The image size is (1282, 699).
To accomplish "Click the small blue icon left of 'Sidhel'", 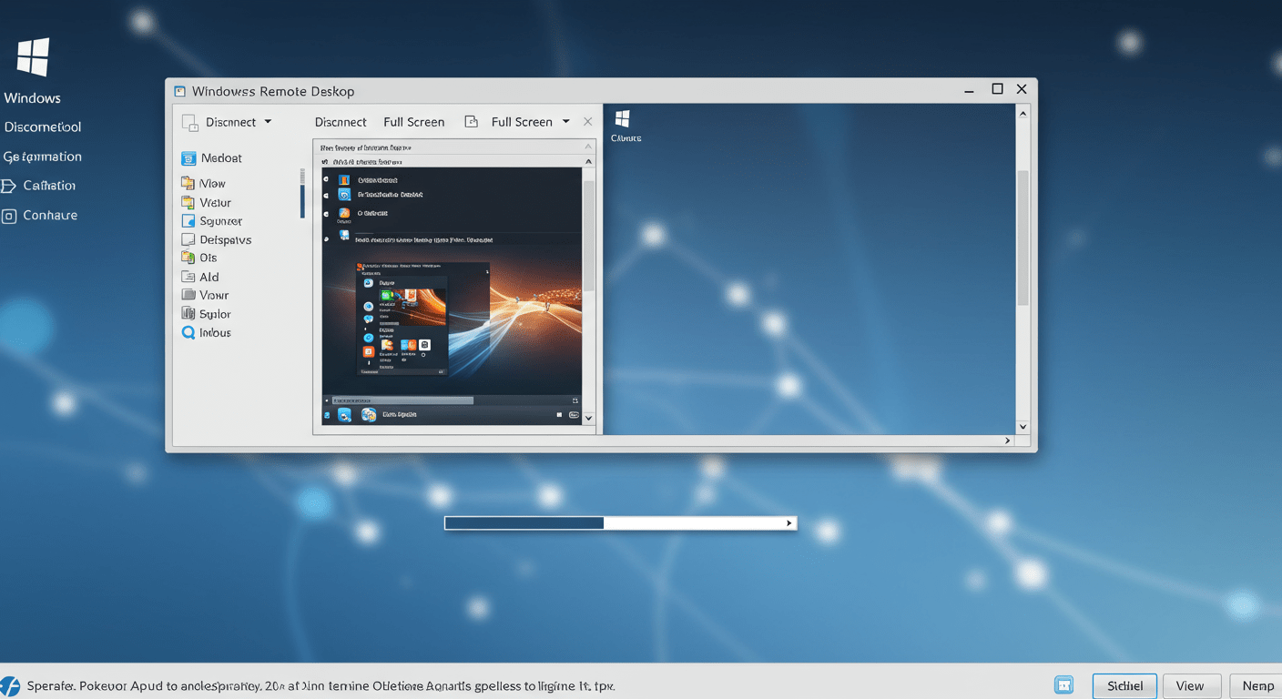I will pos(1063,685).
